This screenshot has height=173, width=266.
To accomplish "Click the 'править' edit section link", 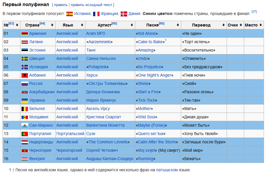I will tap(61, 5).
